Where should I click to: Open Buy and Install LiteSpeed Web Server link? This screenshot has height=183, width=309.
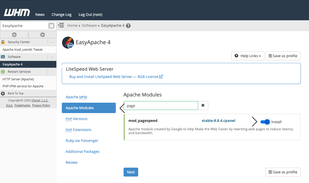[116, 77]
